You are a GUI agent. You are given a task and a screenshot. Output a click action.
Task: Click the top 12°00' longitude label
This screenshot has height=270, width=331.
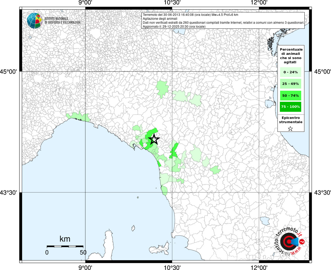pyautogui.click(x=259, y=3)
